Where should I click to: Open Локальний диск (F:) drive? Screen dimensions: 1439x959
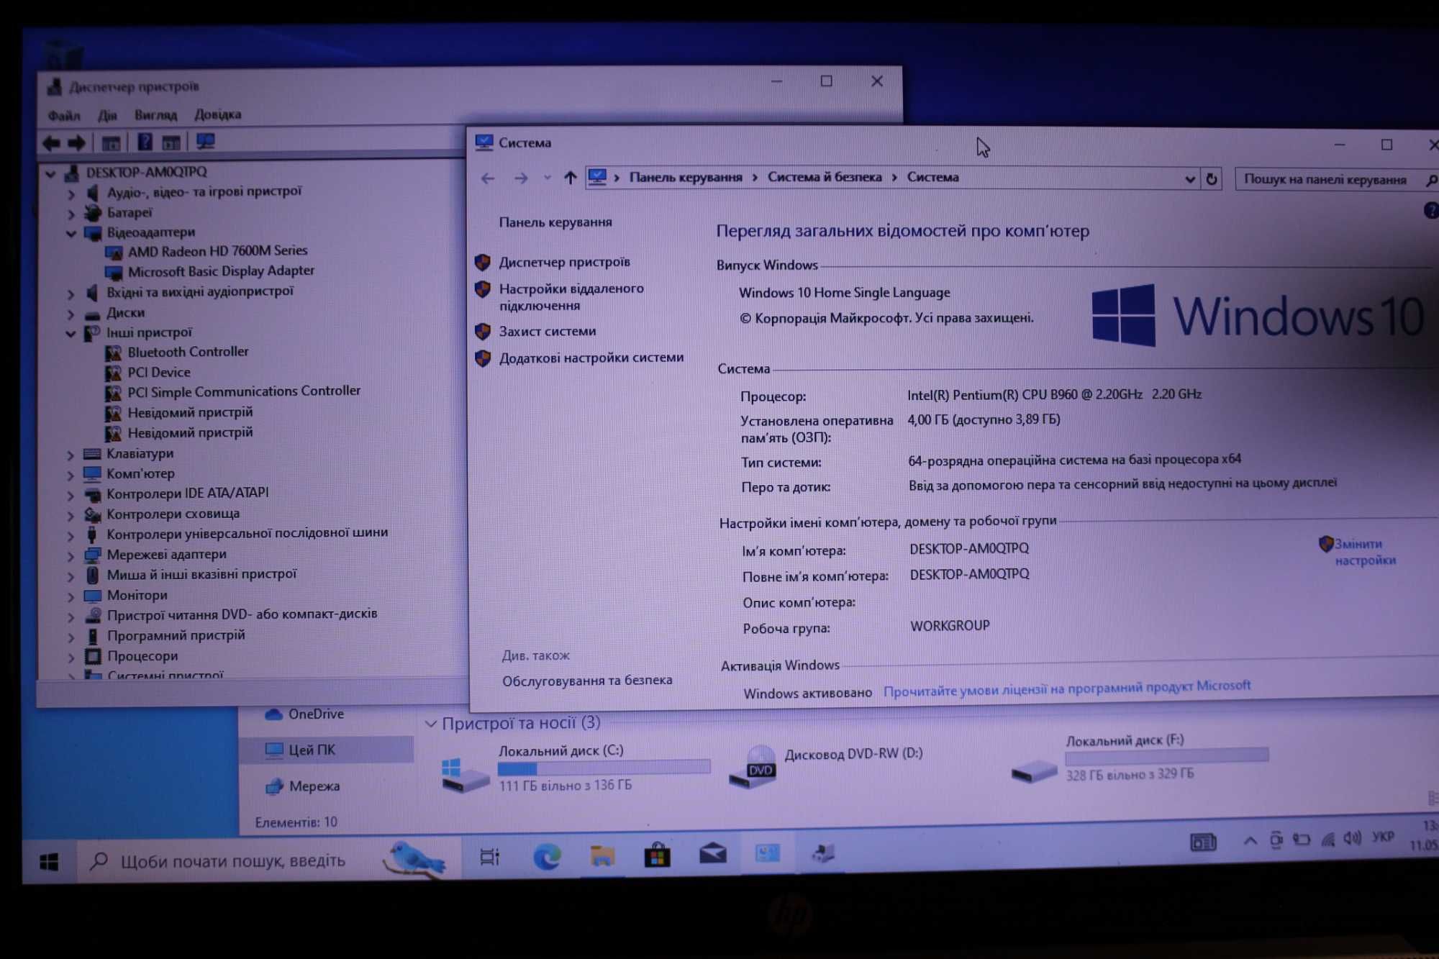(x=1140, y=759)
